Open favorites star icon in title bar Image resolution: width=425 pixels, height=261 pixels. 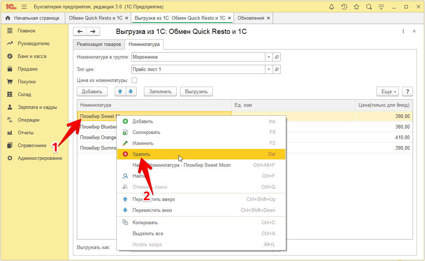click(x=356, y=7)
